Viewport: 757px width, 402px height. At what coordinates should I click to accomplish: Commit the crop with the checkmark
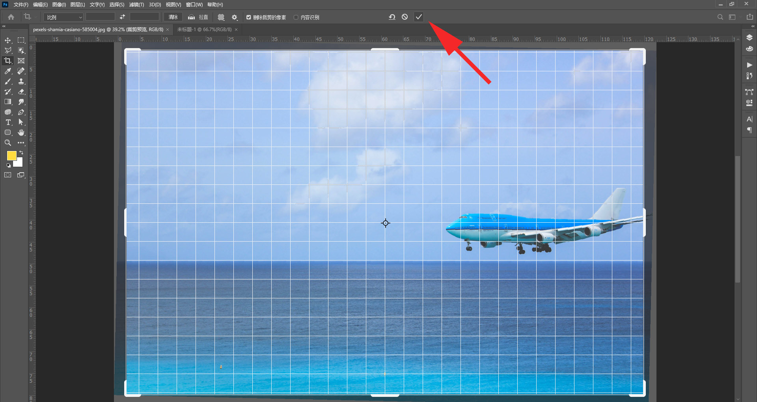(419, 17)
